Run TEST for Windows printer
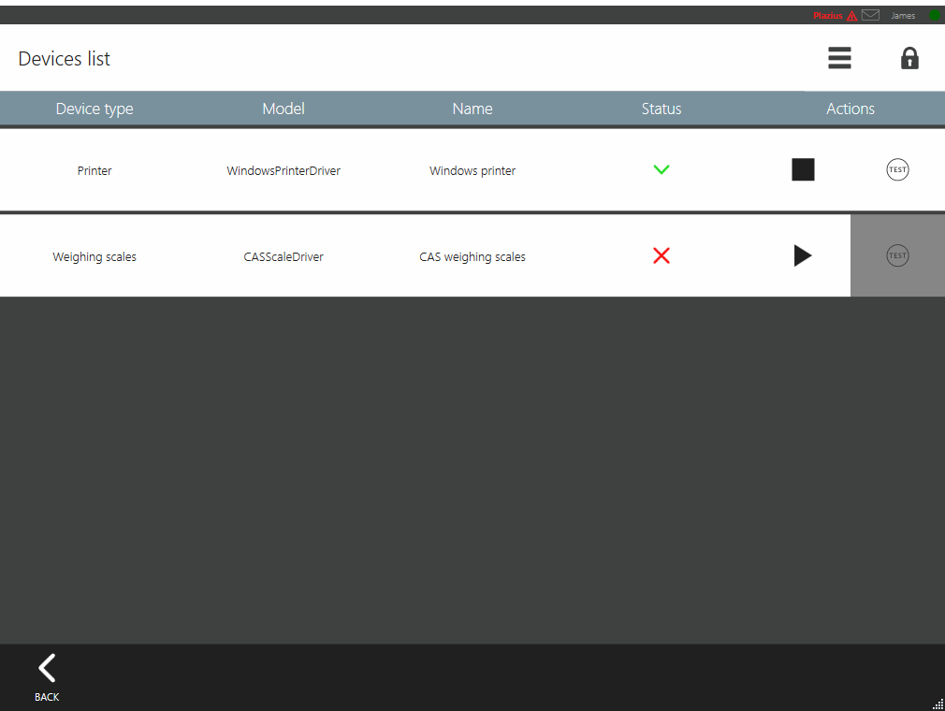Viewport: 945px width, 711px height. (x=897, y=169)
